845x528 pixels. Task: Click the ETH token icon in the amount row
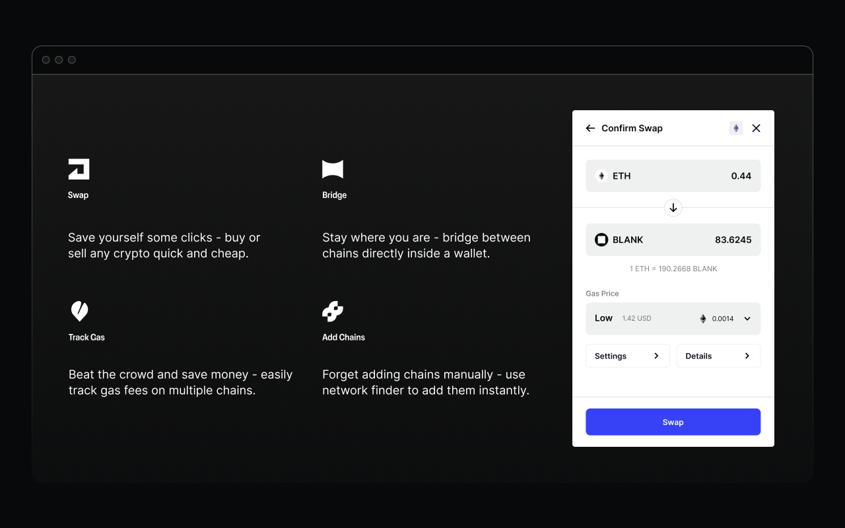(x=601, y=176)
